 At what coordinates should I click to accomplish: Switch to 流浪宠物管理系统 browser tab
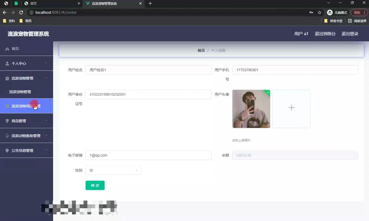(114, 3)
